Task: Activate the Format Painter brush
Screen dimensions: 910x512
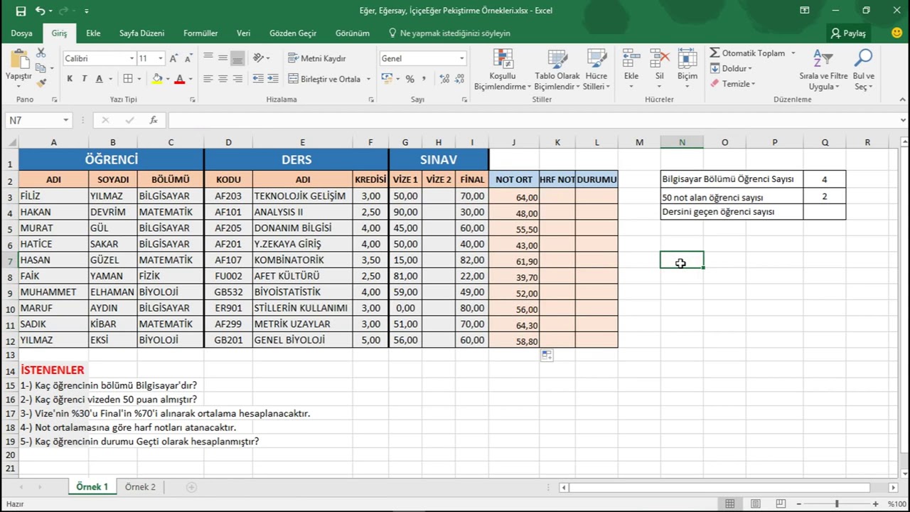Action: coord(41,82)
